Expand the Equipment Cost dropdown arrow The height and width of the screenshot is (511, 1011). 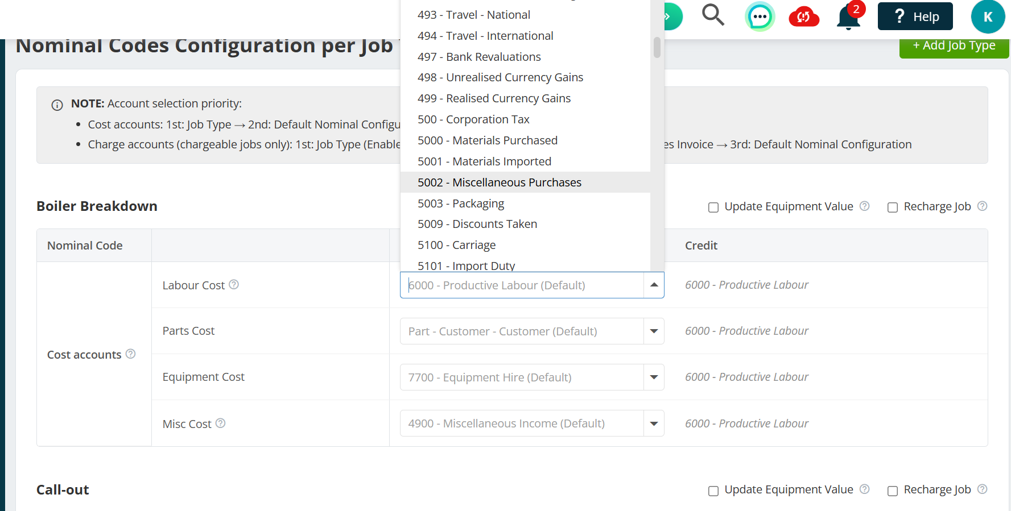point(654,377)
